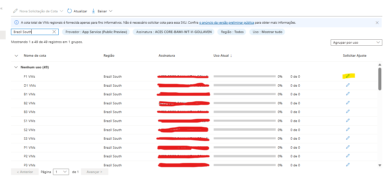The height and width of the screenshot is (179, 386).
Task: Dismiss the info banner with the X
Action: point(377,23)
